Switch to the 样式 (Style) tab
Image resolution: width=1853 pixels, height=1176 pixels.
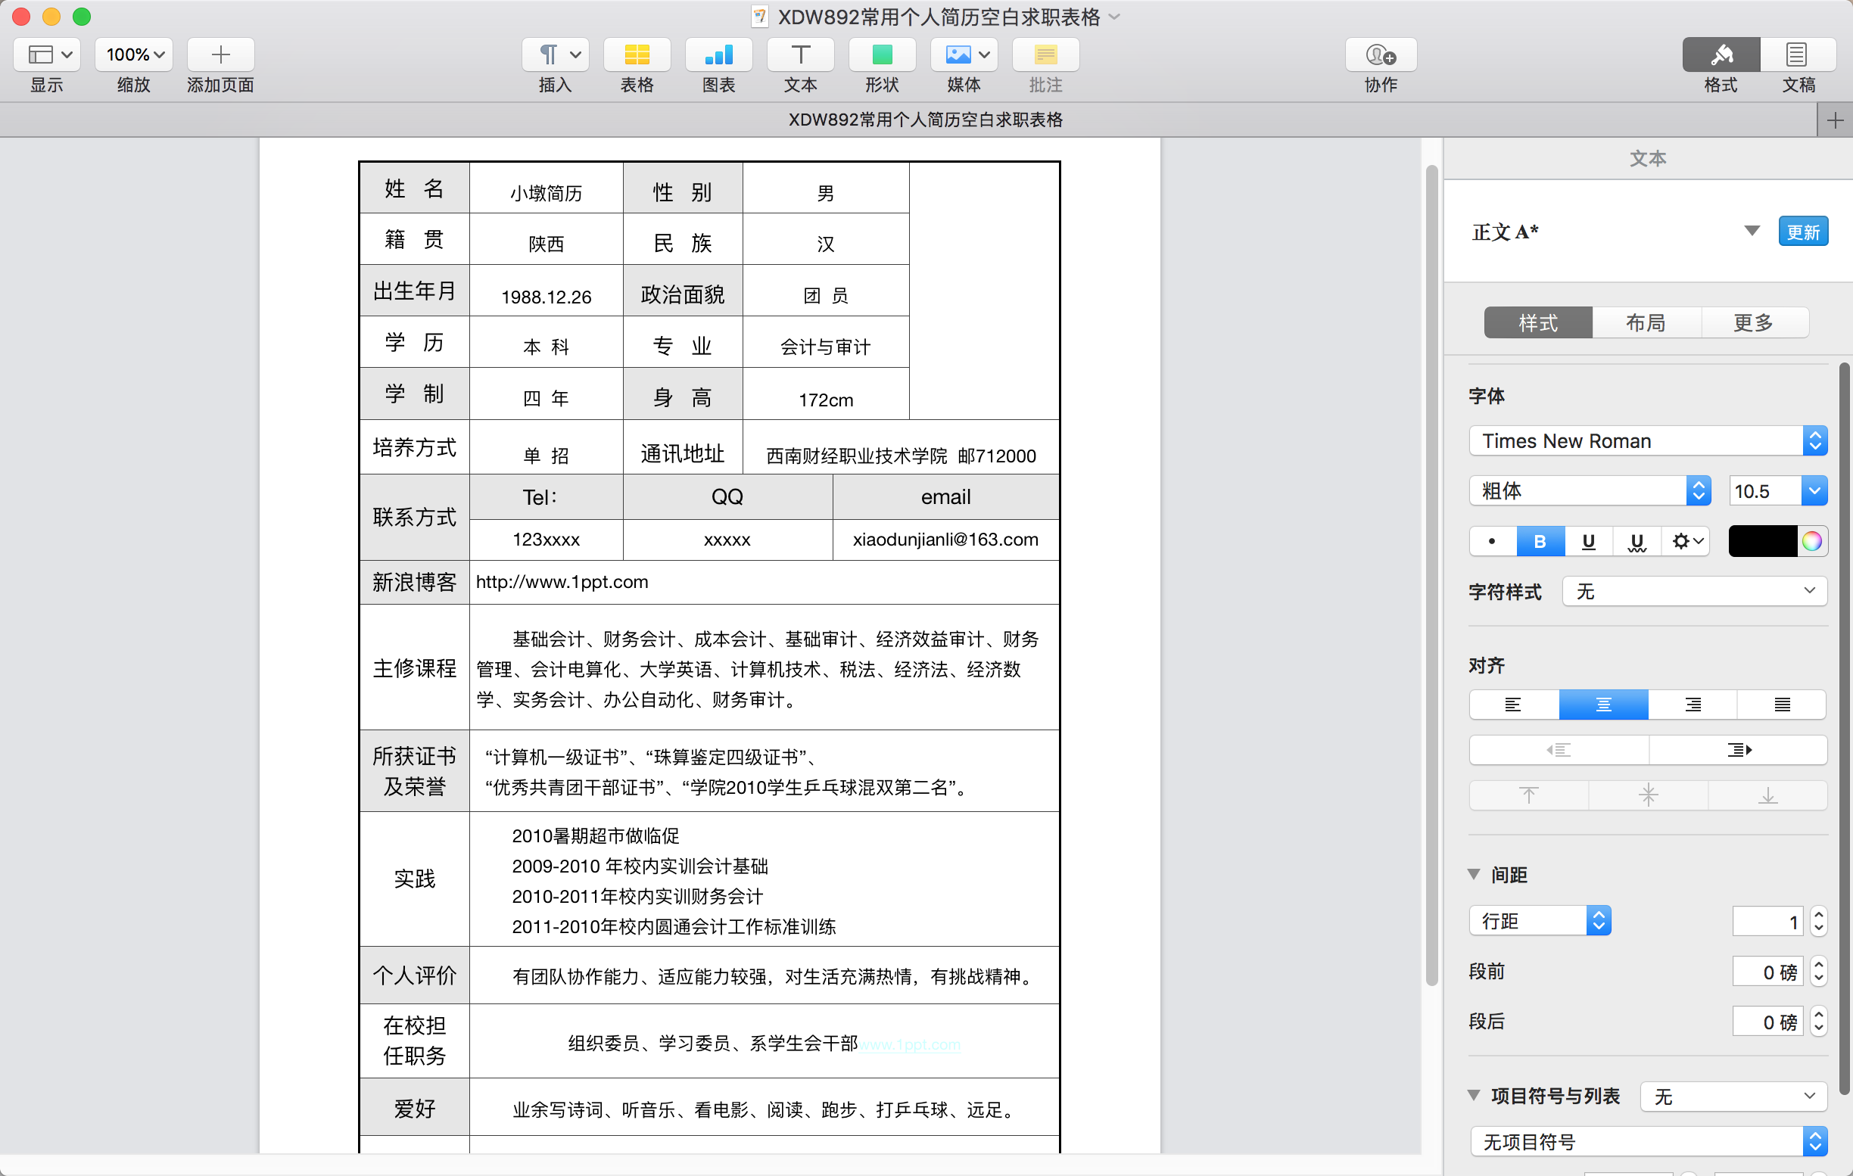point(1537,322)
